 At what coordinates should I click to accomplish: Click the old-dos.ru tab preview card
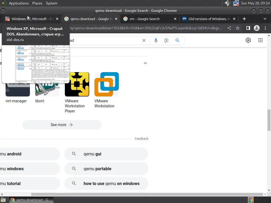(x=36, y=54)
